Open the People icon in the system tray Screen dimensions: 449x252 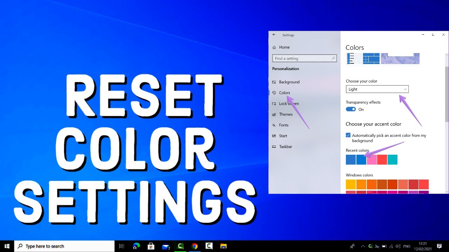[352, 246]
